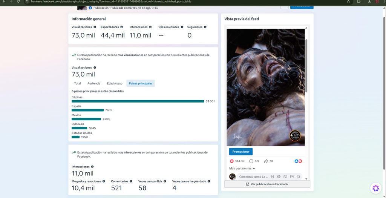The height and width of the screenshot is (198, 386).
Task: Click the Me gusta y reacciones info icon
Action: [x=104, y=181]
